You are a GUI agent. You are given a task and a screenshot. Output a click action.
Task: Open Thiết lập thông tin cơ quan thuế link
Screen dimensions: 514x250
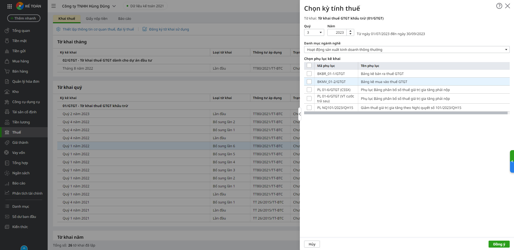95,29
